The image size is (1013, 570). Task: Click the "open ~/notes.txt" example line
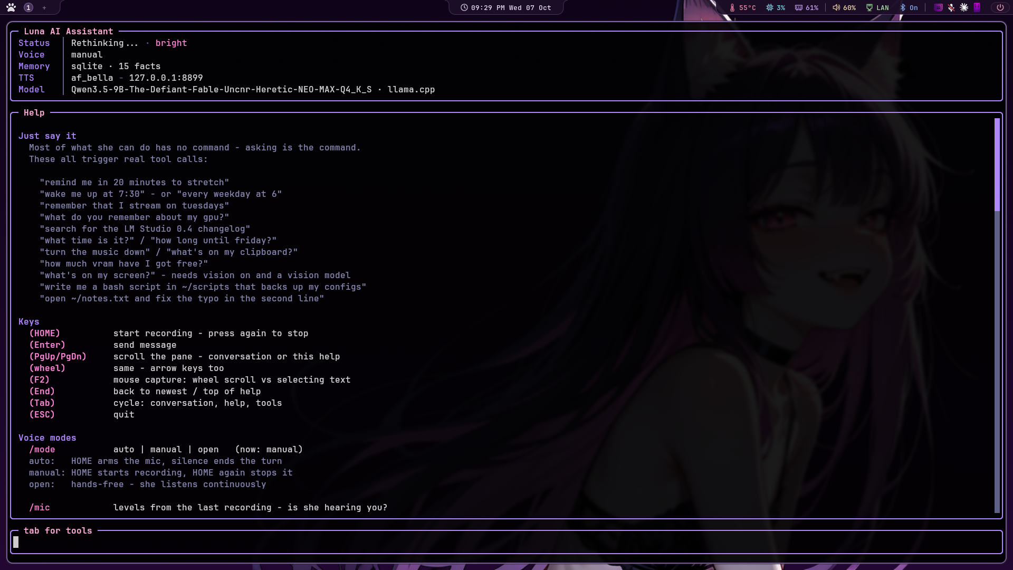coord(182,299)
